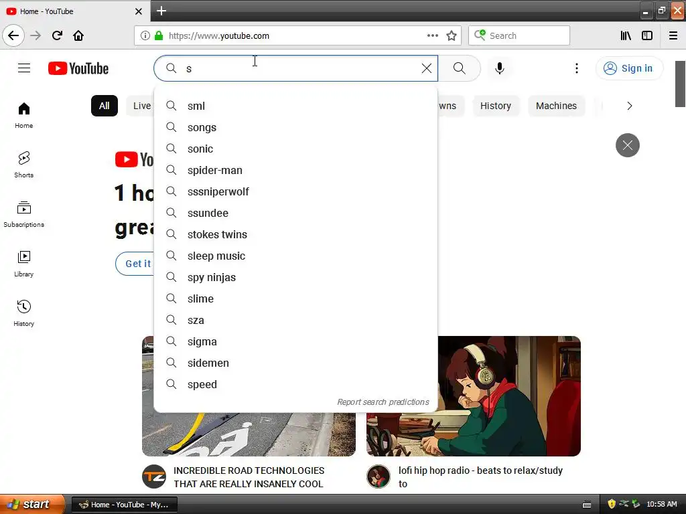Image resolution: width=686 pixels, height=514 pixels.
Task: Pick the 'sza' suggestion
Action: click(295, 320)
